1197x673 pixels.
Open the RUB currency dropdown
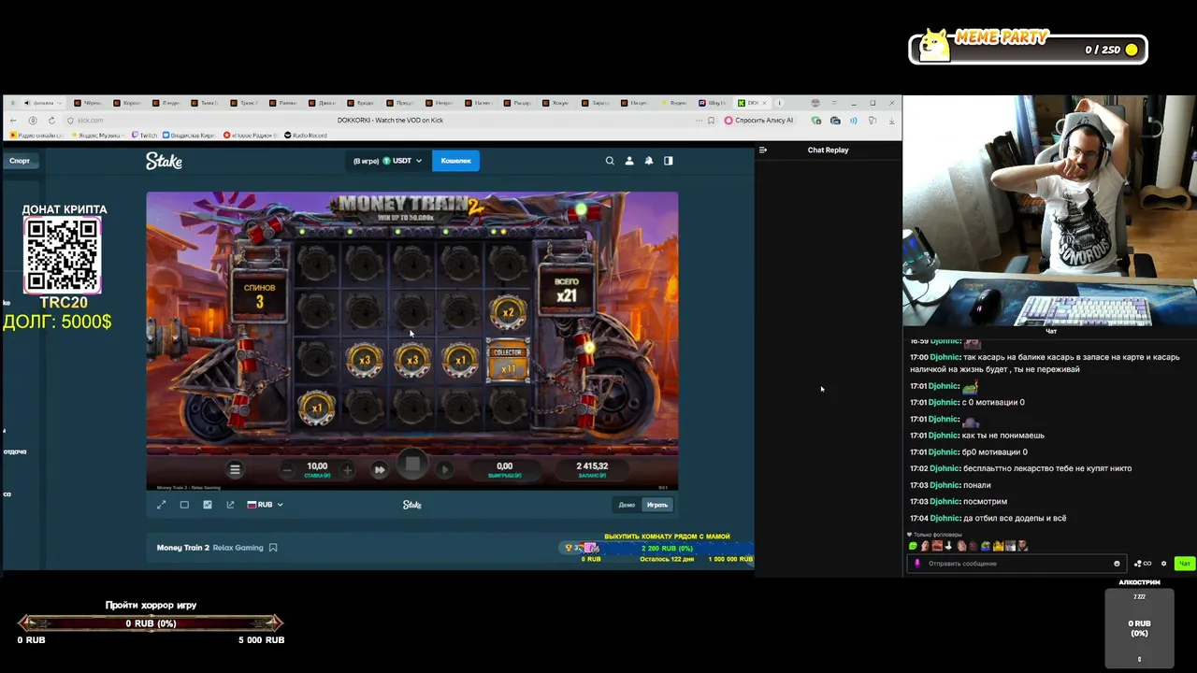[265, 505]
